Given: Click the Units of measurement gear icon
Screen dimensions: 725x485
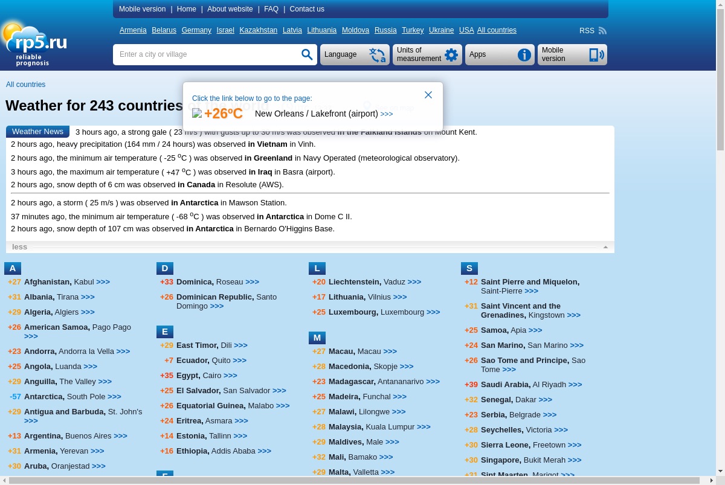Looking at the screenshot, I should pyautogui.click(x=451, y=55).
